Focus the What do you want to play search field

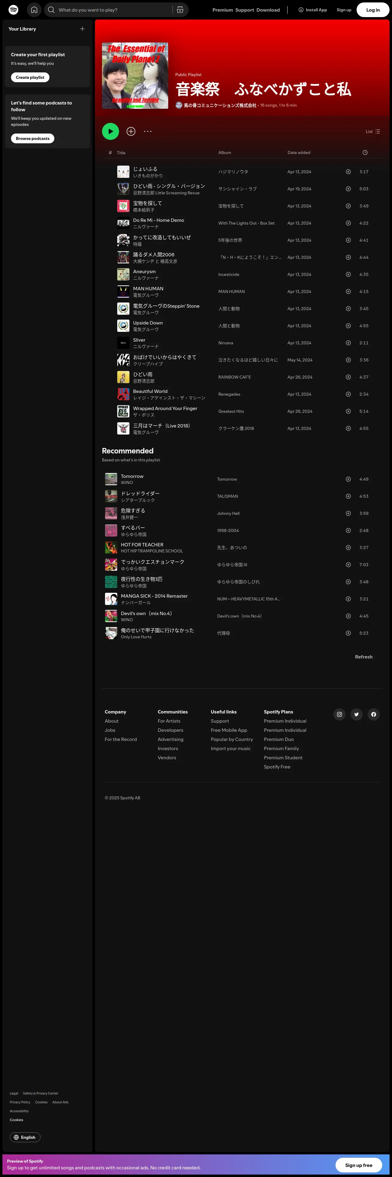pos(114,9)
